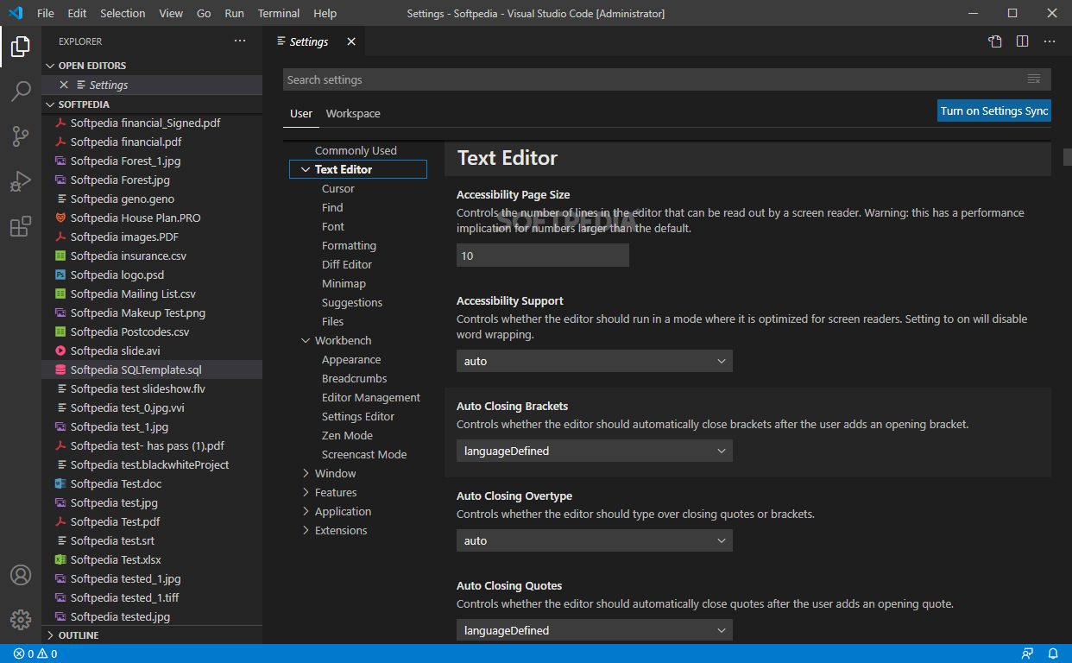Open the Source Control view
This screenshot has width=1072, height=663.
[21, 136]
